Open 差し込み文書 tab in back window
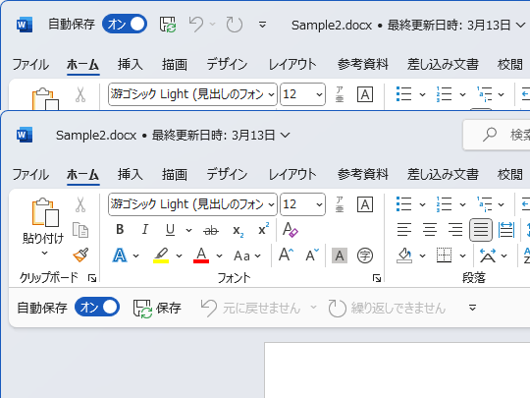 pos(443,64)
